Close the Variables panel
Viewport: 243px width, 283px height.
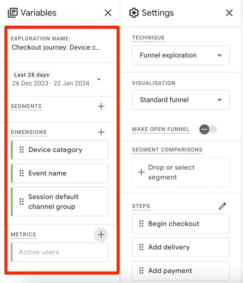point(108,13)
